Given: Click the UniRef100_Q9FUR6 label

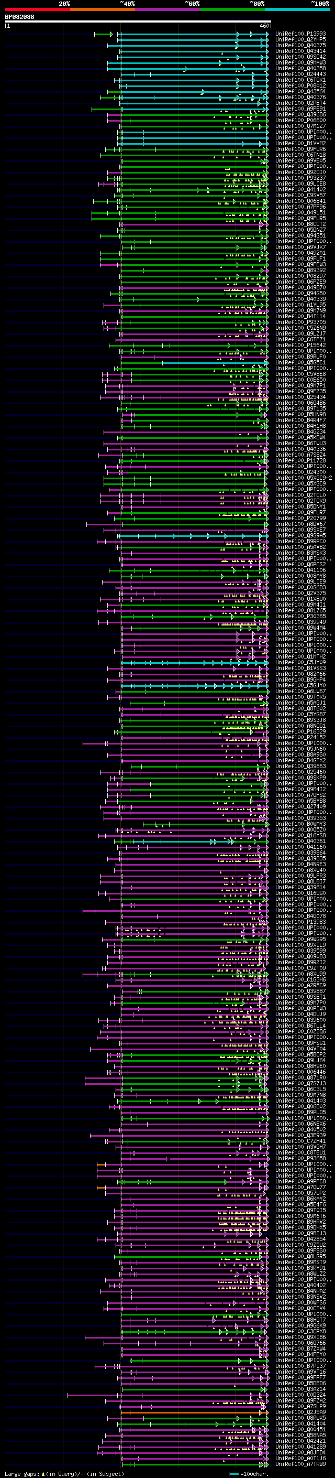Looking at the screenshot, I should [x=300, y=149].
